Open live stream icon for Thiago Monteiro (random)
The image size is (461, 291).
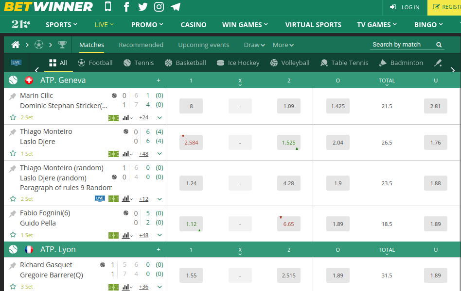[x=100, y=198]
